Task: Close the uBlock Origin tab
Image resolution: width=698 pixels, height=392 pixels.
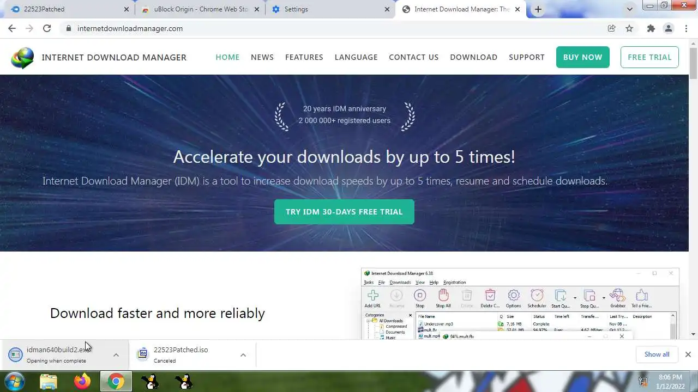Action: [x=257, y=9]
